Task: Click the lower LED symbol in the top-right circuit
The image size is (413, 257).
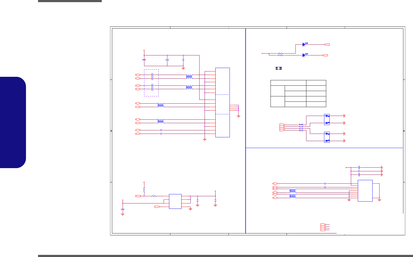Action: click(305, 55)
